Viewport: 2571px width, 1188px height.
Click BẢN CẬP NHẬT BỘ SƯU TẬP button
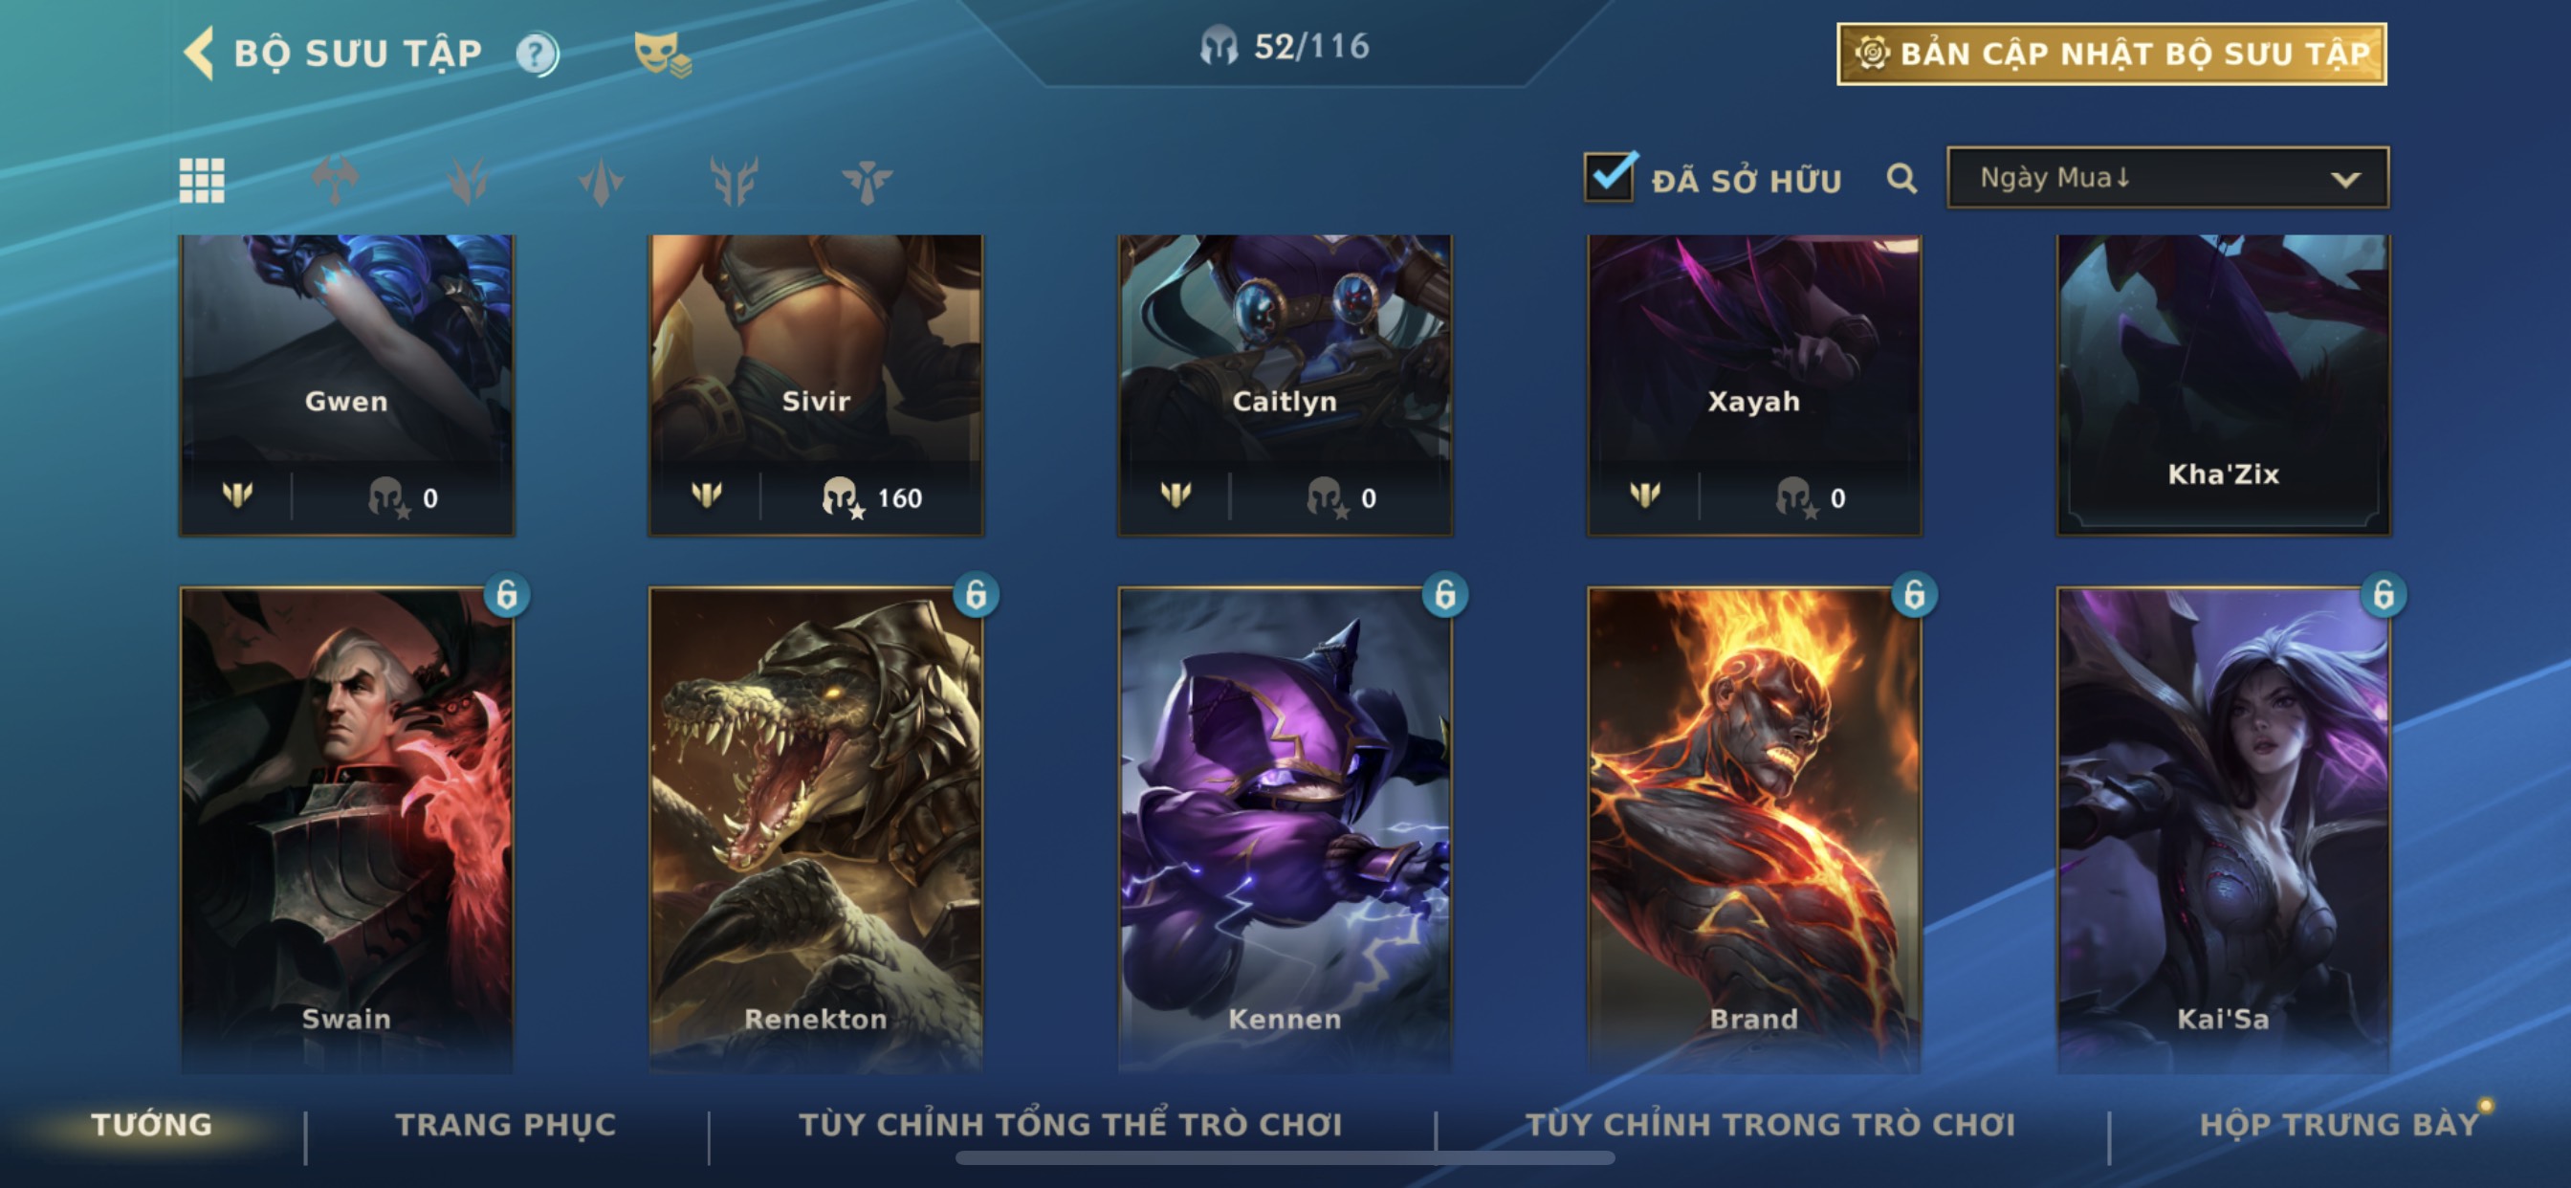2112,54
